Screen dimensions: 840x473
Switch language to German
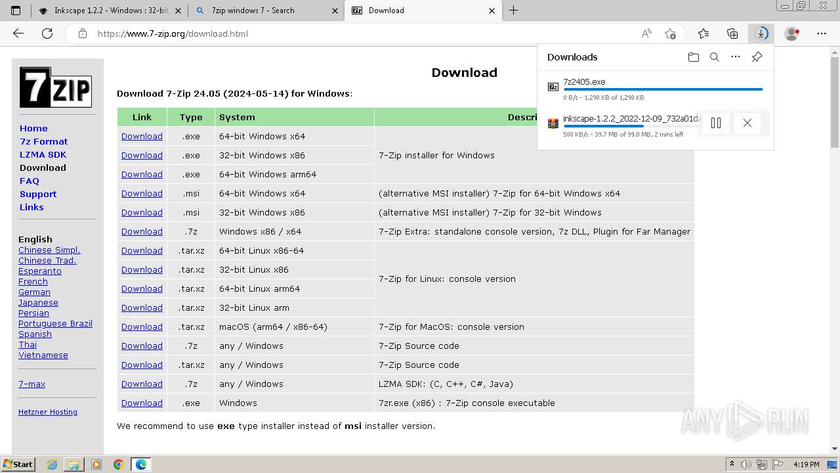[34, 292]
